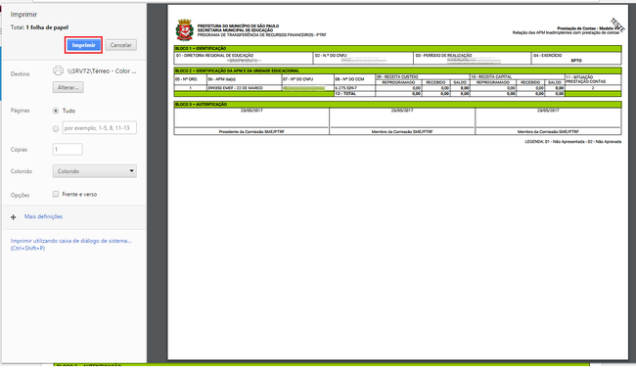Open the Colorido dropdown
The height and width of the screenshot is (368, 636).
click(95, 171)
